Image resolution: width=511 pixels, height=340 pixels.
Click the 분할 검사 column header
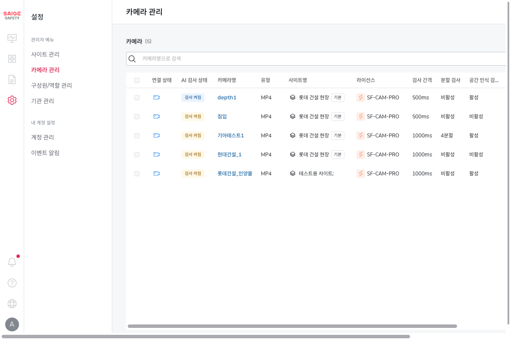click(x=451, y=80)
